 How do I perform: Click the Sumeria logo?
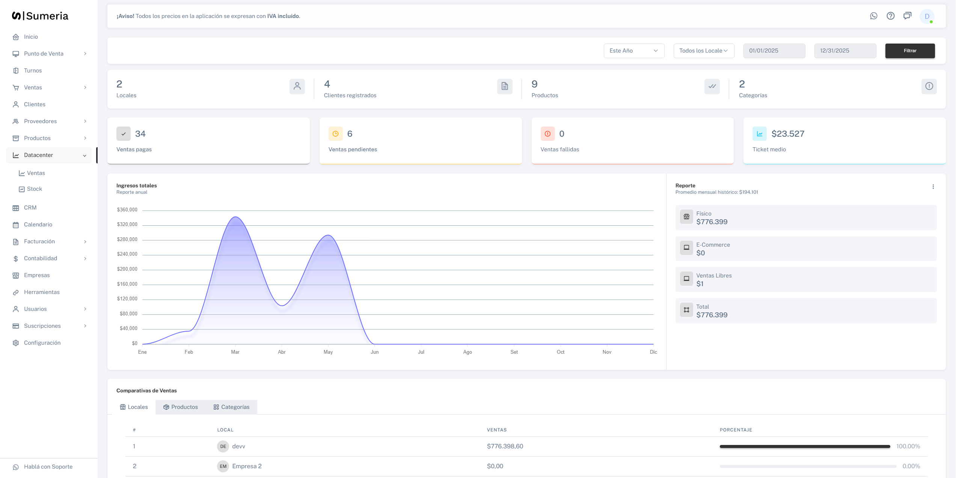click(x=40, y=16)
